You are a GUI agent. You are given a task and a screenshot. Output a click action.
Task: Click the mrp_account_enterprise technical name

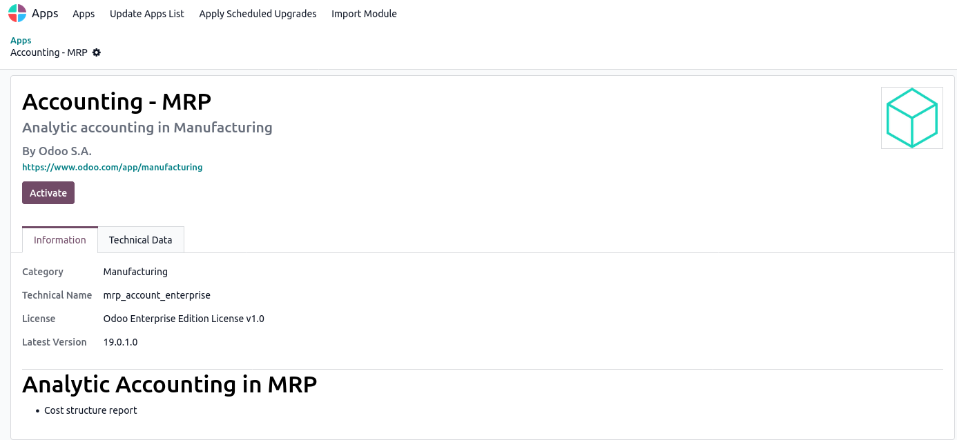pos(157,295)
